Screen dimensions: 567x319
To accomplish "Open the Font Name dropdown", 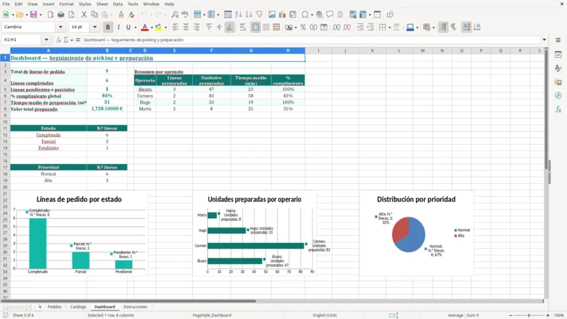I will pos(60,27).
